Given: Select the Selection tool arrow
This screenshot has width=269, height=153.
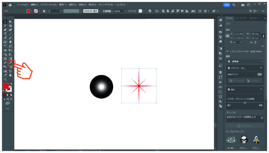Looking at the screenshot, I should 5,22.
